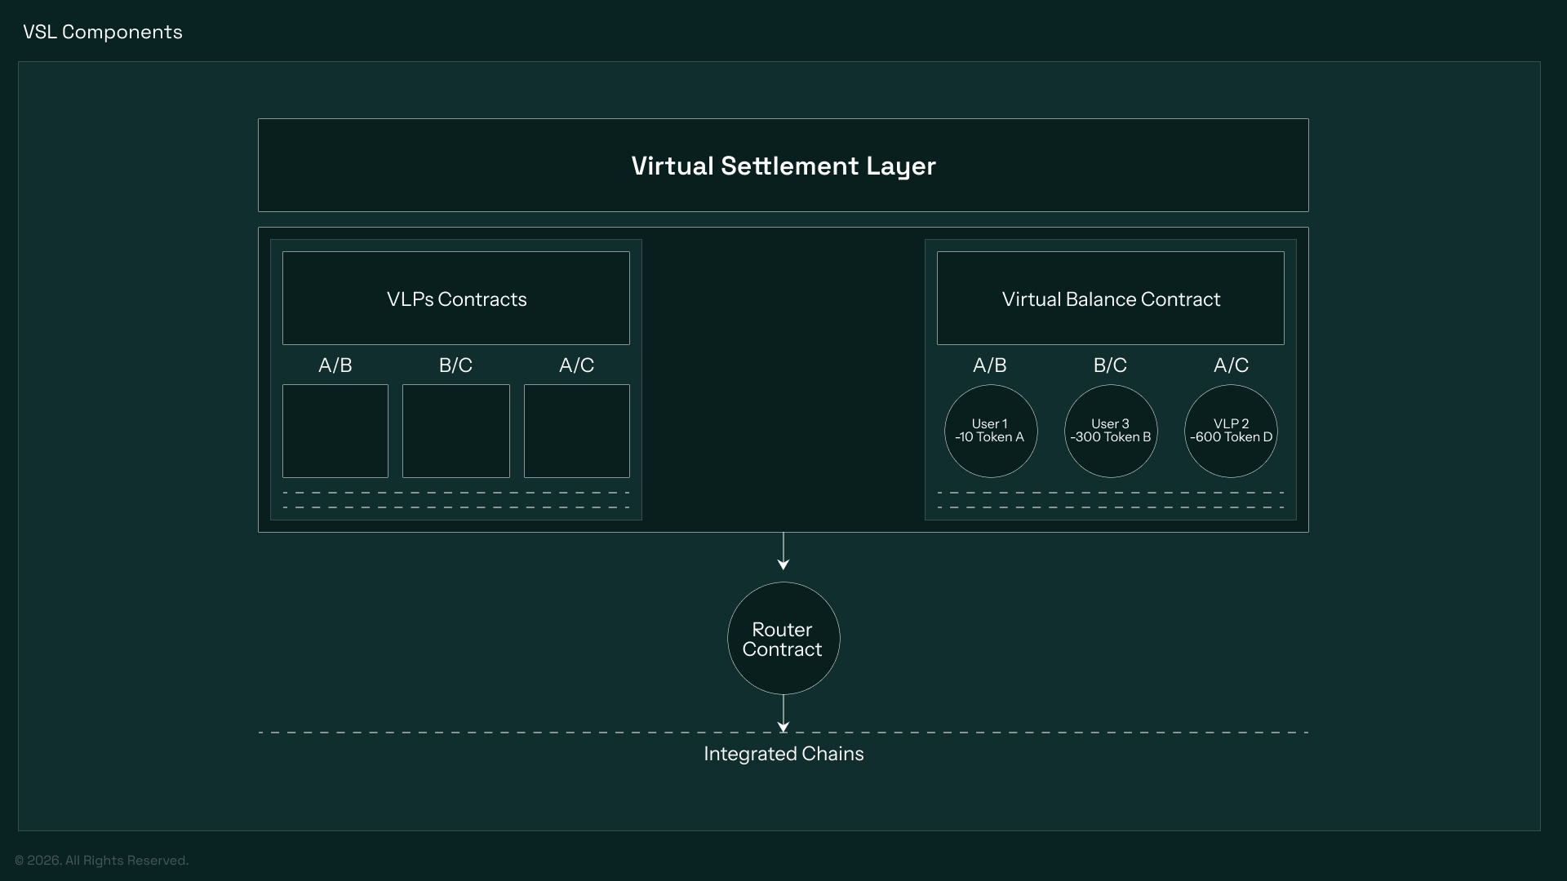Image resolution: width=1567 pixels, height=881 pixels.
Task: Click empty B/C box under VLPs Contracts
Action: point(456,431)
